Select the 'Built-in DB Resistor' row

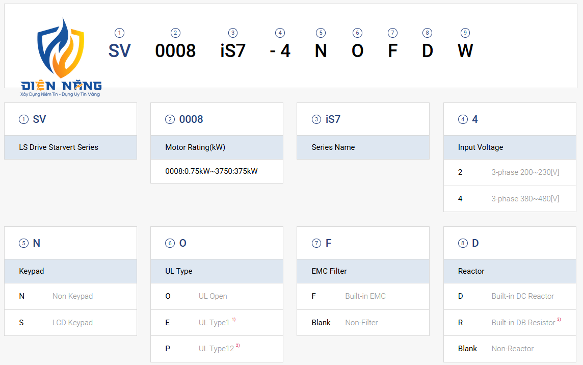[x=510, y=323]
